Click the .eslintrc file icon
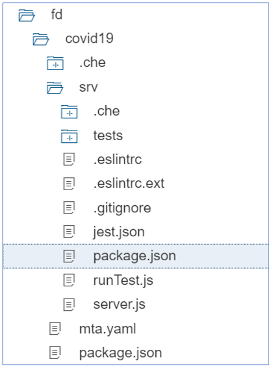Image resolution: width=272 pixels, height=367 pixels. pos(69,160)
